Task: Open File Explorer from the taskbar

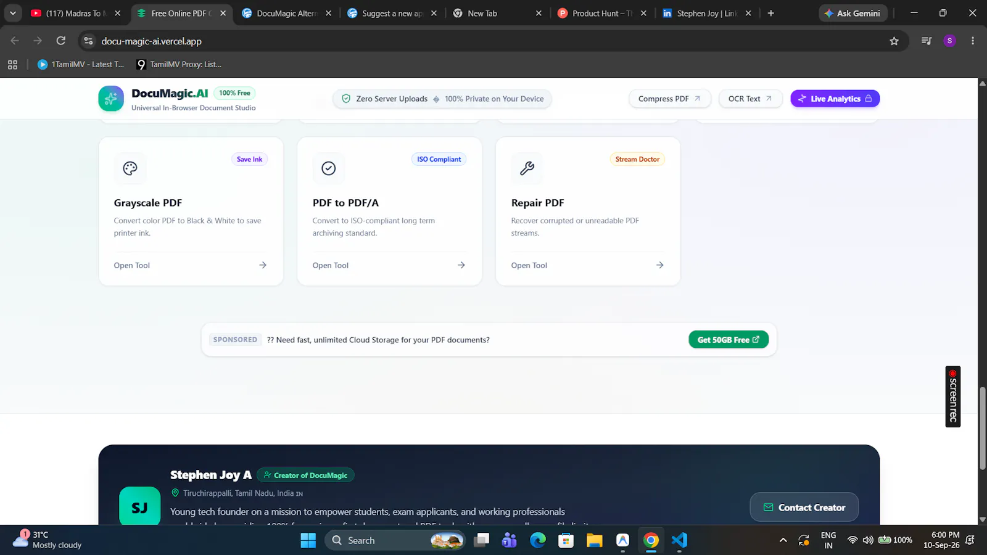Action: coord(594,540)
